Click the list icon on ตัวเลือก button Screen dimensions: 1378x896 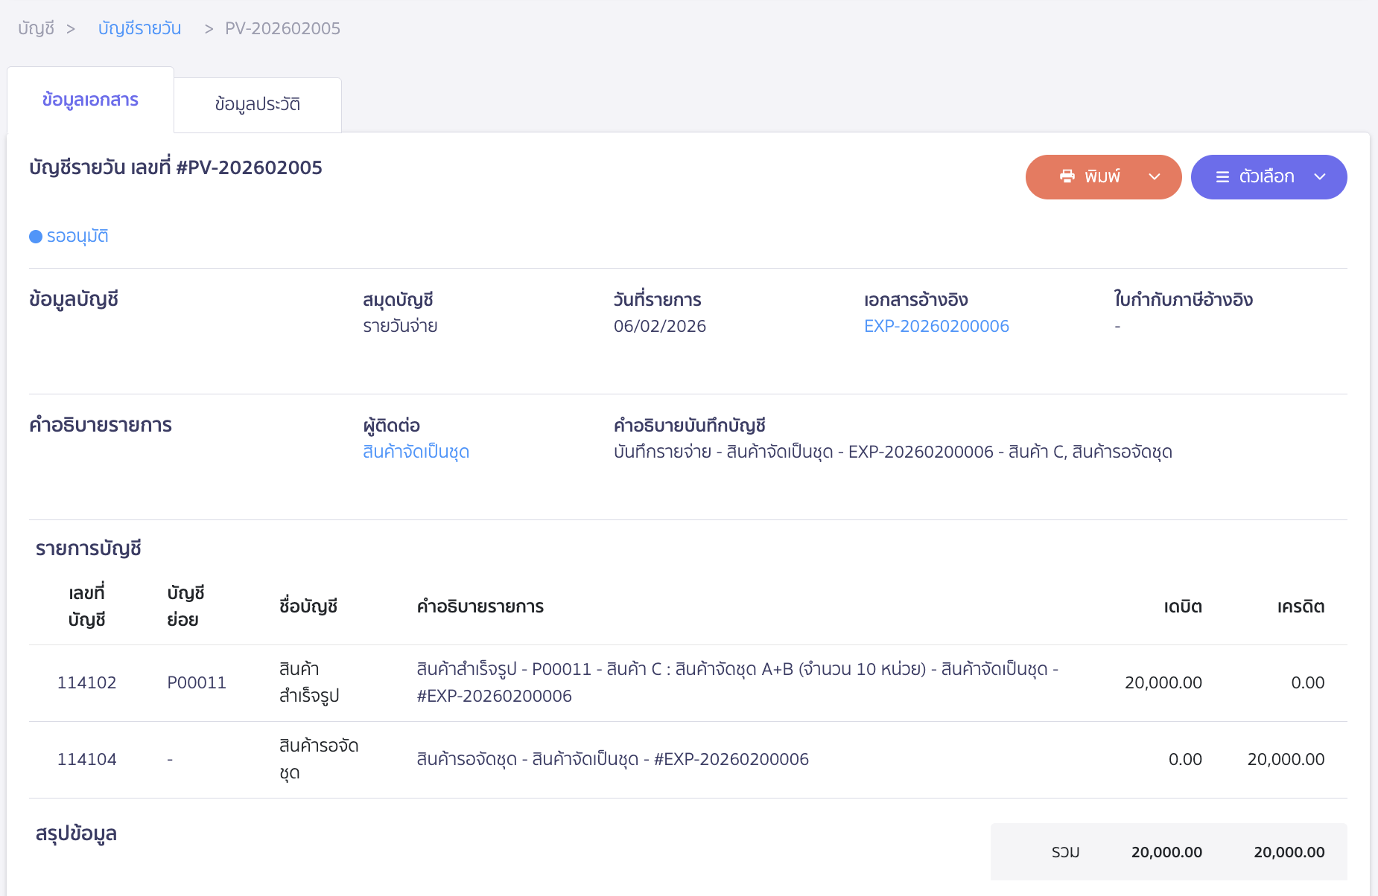tap(1223, 176)
